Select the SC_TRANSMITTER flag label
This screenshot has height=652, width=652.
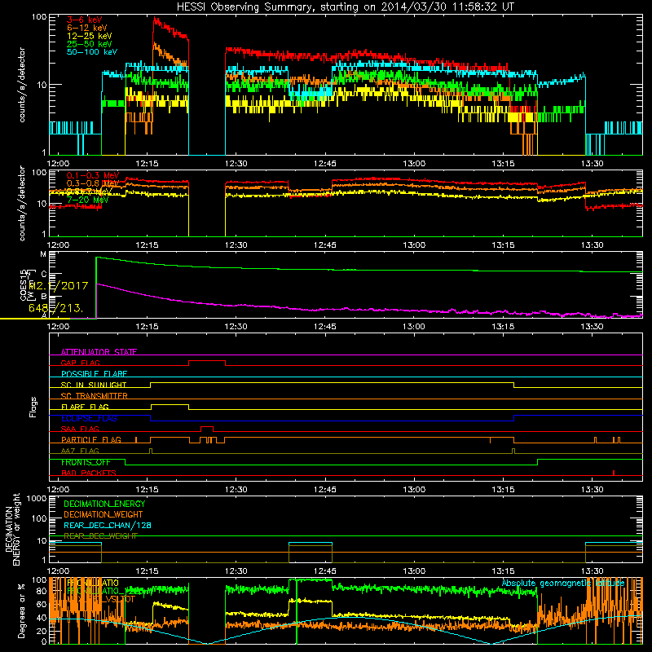[x=94, y=396]
